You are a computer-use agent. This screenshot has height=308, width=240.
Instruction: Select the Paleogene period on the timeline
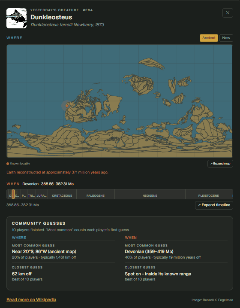click(x=96, y=194)
